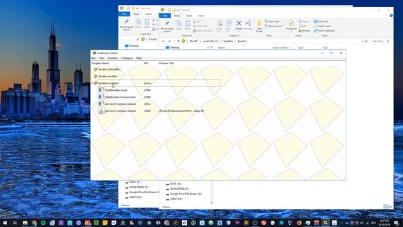Click the Search field in the front Explorer window

coord(380,41)
